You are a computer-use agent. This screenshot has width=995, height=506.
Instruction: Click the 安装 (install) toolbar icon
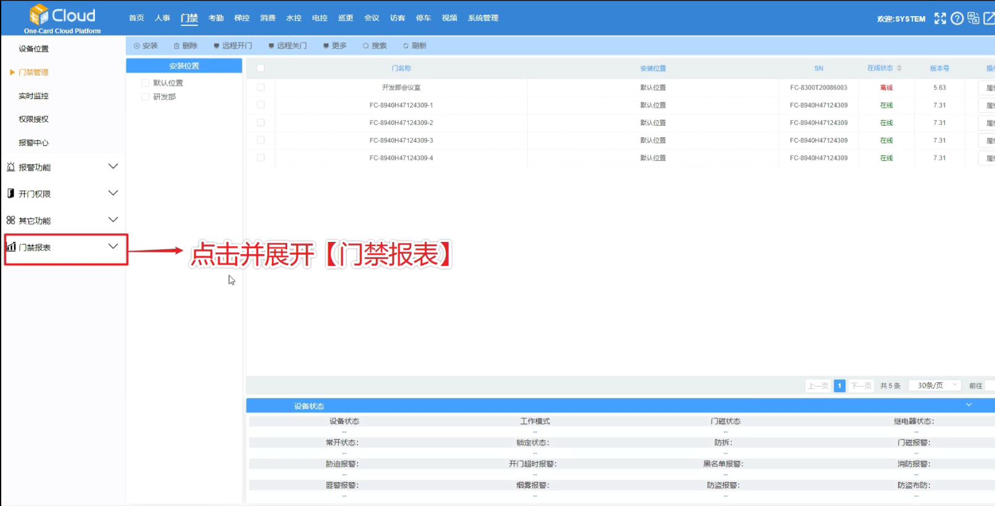coord(137,46)
